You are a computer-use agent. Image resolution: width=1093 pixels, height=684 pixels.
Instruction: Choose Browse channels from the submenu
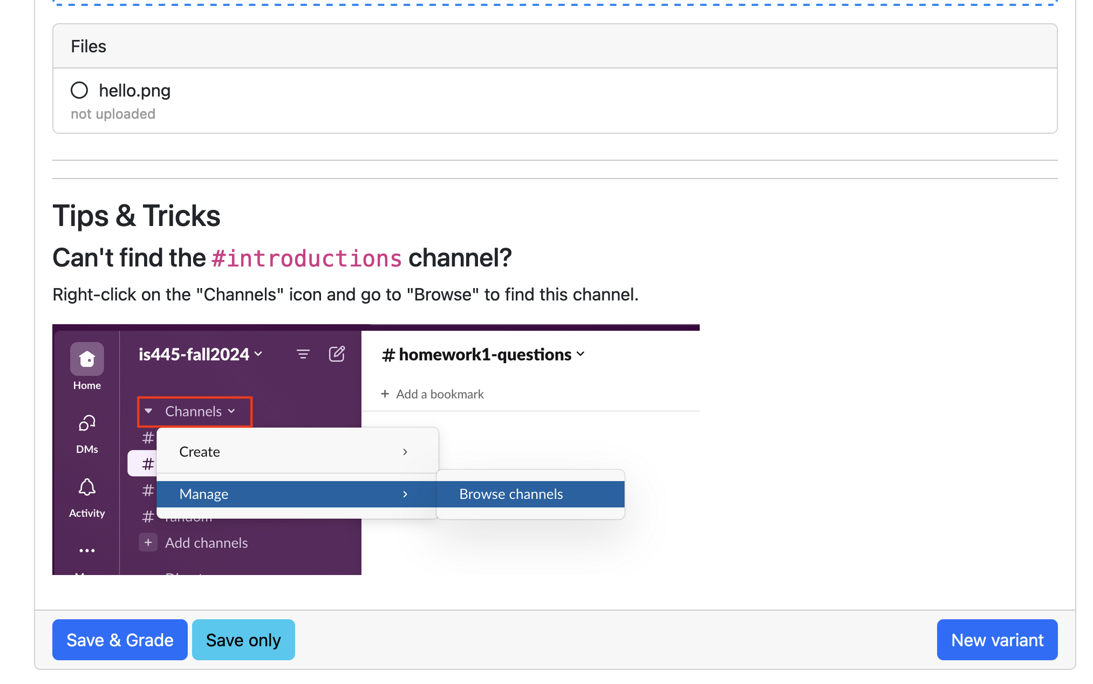pos(510,494)
